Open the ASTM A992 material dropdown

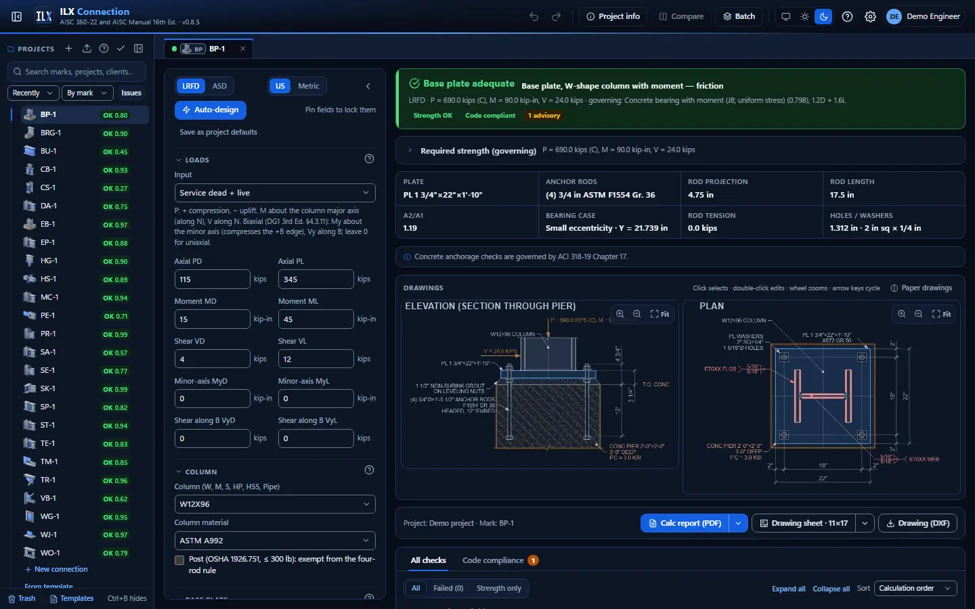[x=275, y=541]
